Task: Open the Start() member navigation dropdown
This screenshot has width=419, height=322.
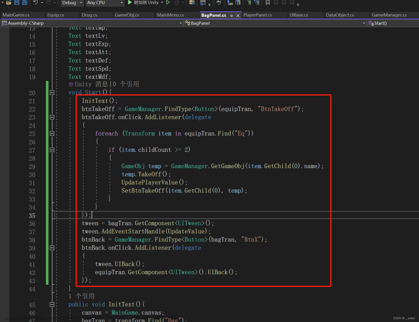Action: (393, 23)
